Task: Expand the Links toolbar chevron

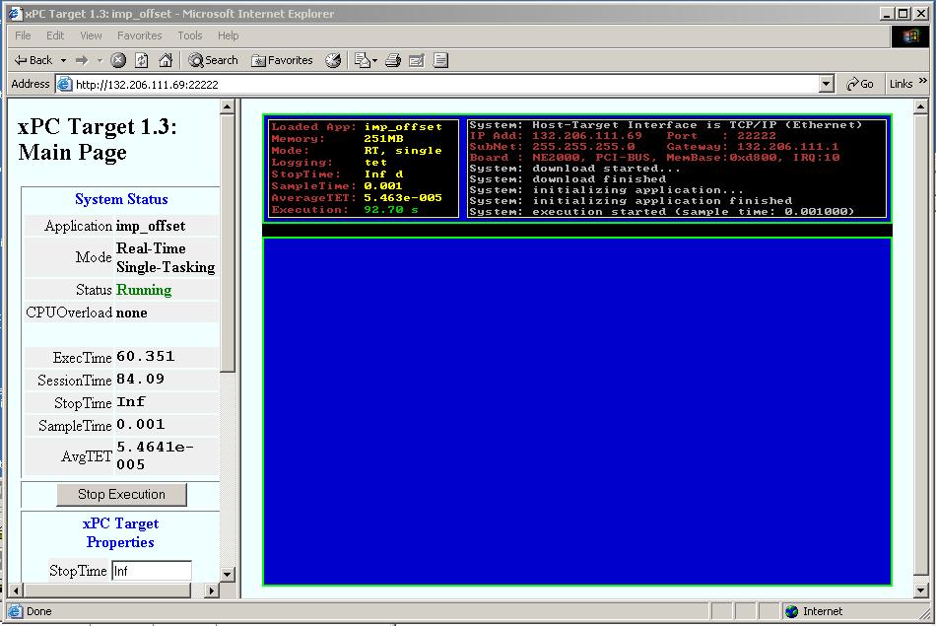Action: (x=923, y=81)
